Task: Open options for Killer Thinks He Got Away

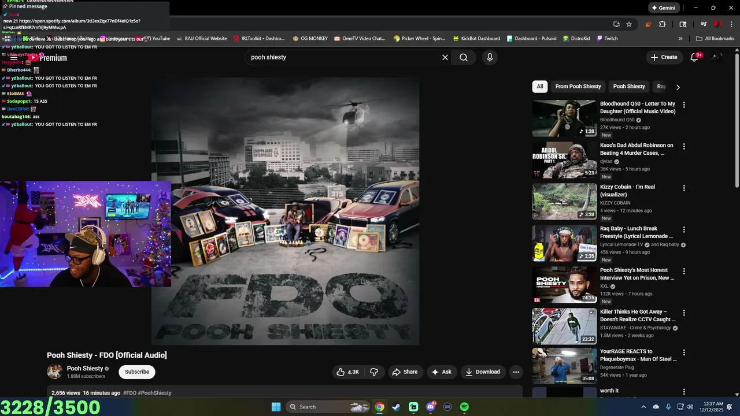Action: tap(684, 313)
